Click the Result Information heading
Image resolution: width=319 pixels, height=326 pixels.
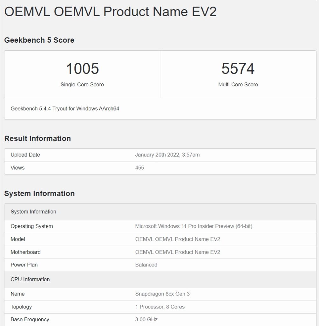point(37,138)
